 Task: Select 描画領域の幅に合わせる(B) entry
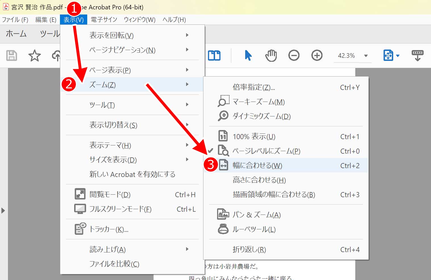click(x=286, y=194)
